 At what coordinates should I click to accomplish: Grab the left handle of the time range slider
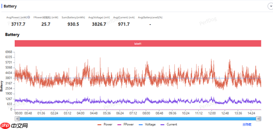[x=17, y=119]
